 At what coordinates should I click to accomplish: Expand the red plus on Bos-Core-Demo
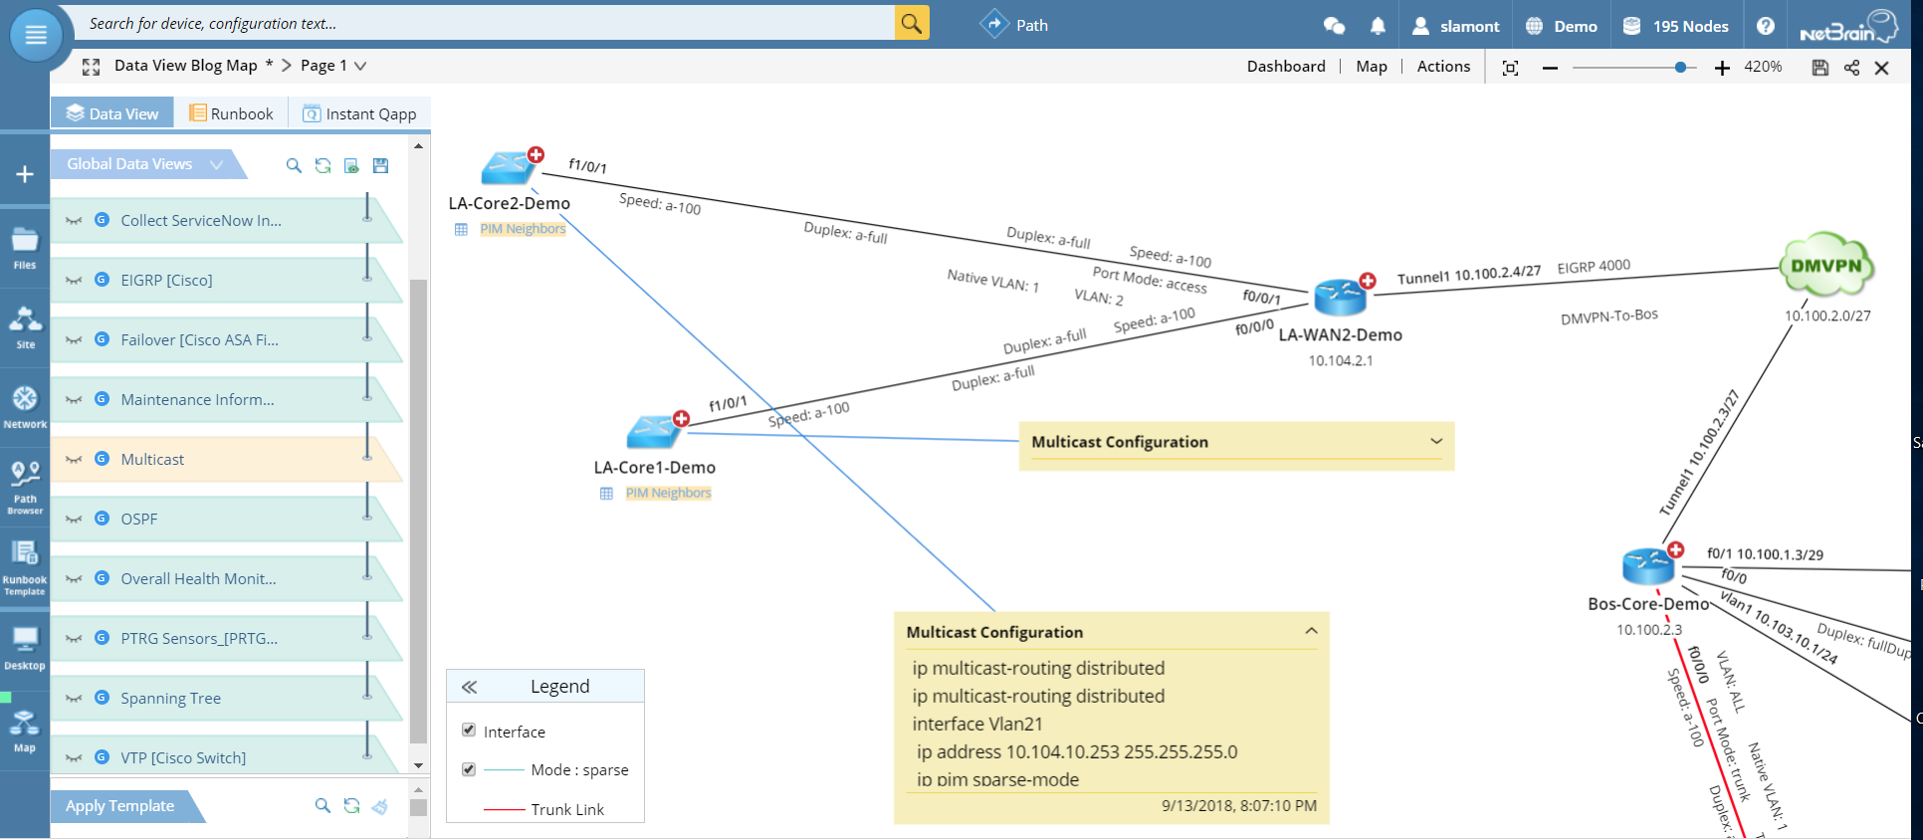click(1676, 550)
